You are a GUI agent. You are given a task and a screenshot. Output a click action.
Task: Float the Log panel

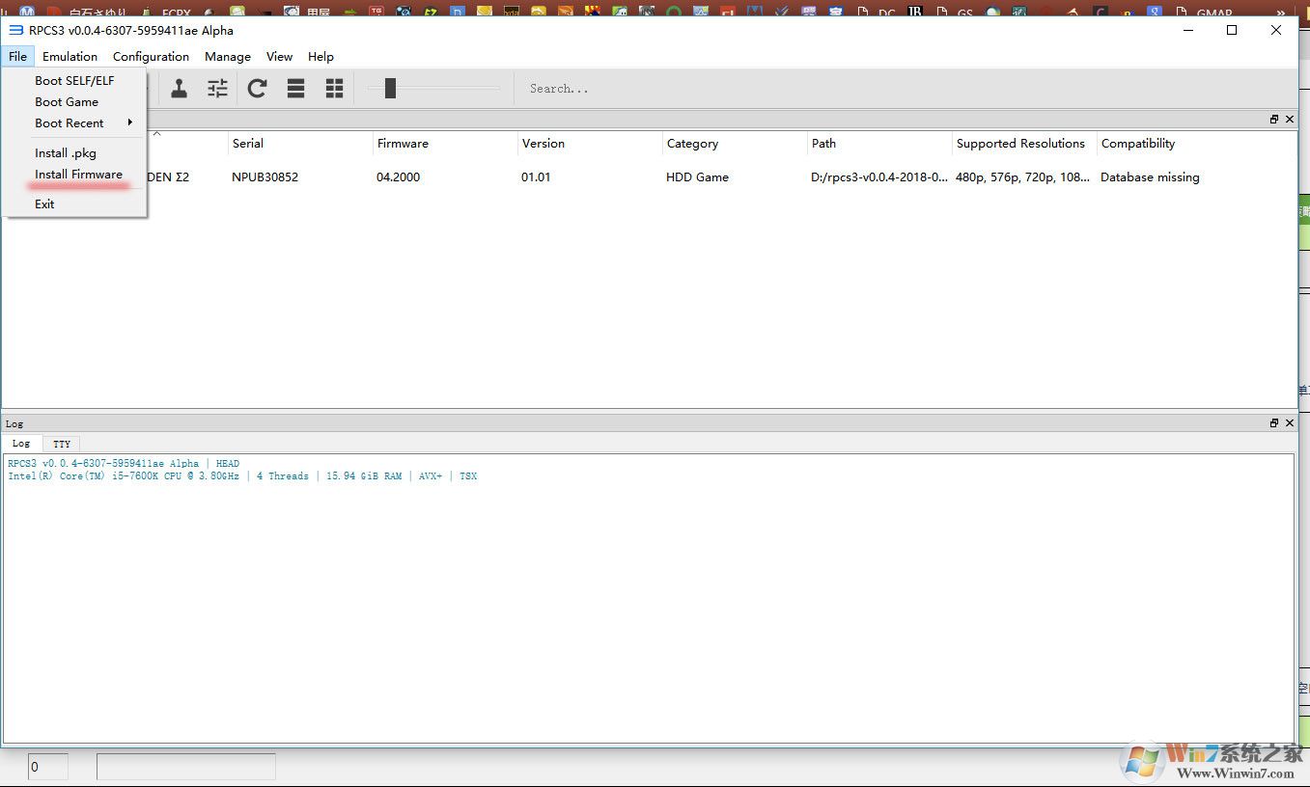(x=1274, y=423)
